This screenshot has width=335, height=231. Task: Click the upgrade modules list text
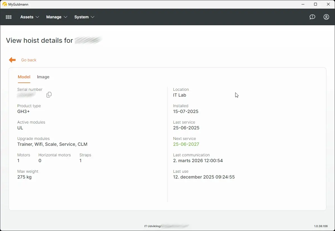[x=52, y=144]
